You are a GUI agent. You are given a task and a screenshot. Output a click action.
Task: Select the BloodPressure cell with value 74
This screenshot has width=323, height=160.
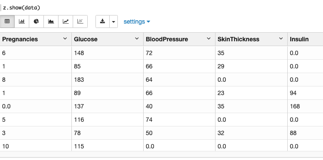(x=179, y=120)
